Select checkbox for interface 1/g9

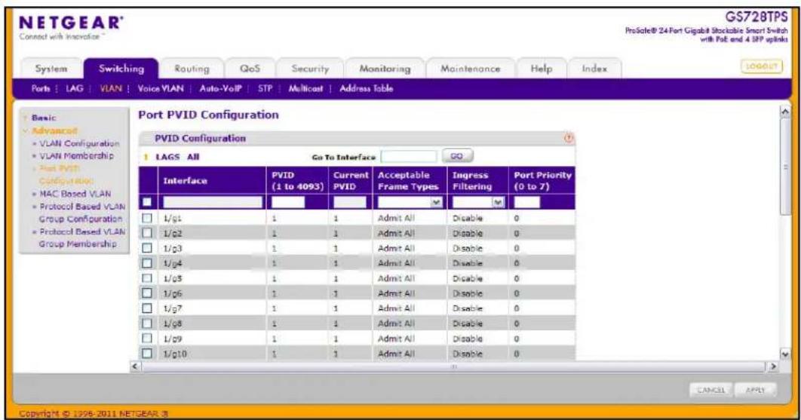tap(147, 339)
